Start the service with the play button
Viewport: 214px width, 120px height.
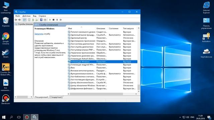(50, 20)
